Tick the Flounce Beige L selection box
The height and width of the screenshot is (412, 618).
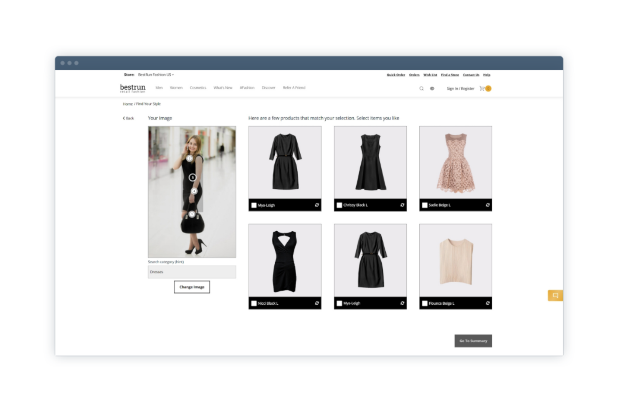click(x=424, y=303)
